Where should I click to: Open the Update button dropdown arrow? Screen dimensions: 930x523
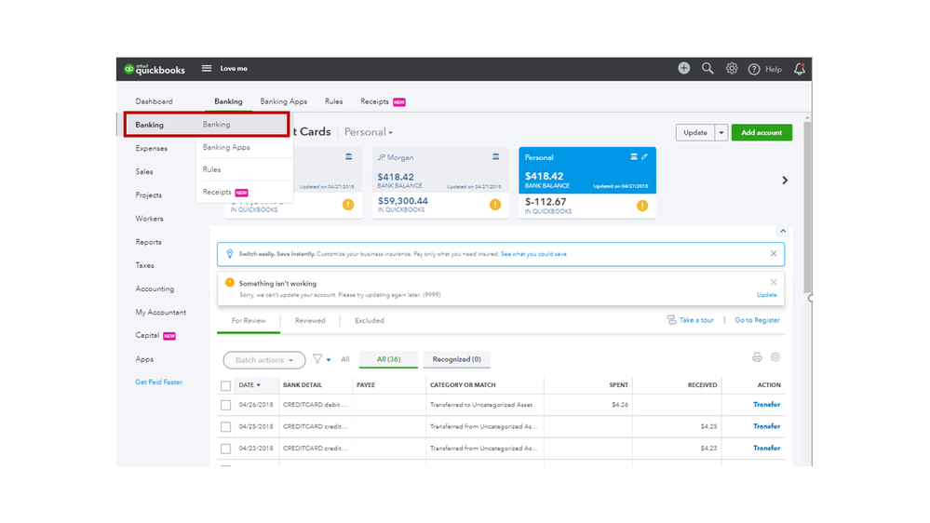(x=721, y=133)
